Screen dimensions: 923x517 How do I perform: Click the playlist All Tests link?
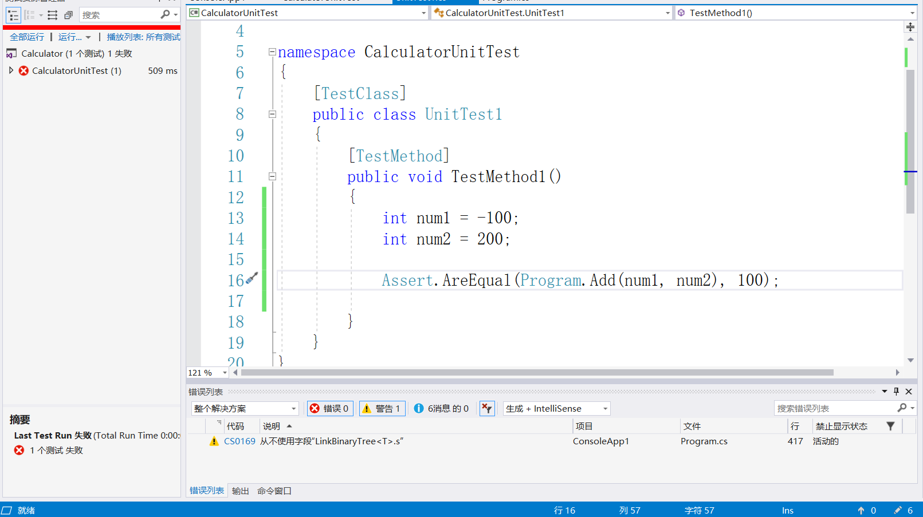click(144, 37)
